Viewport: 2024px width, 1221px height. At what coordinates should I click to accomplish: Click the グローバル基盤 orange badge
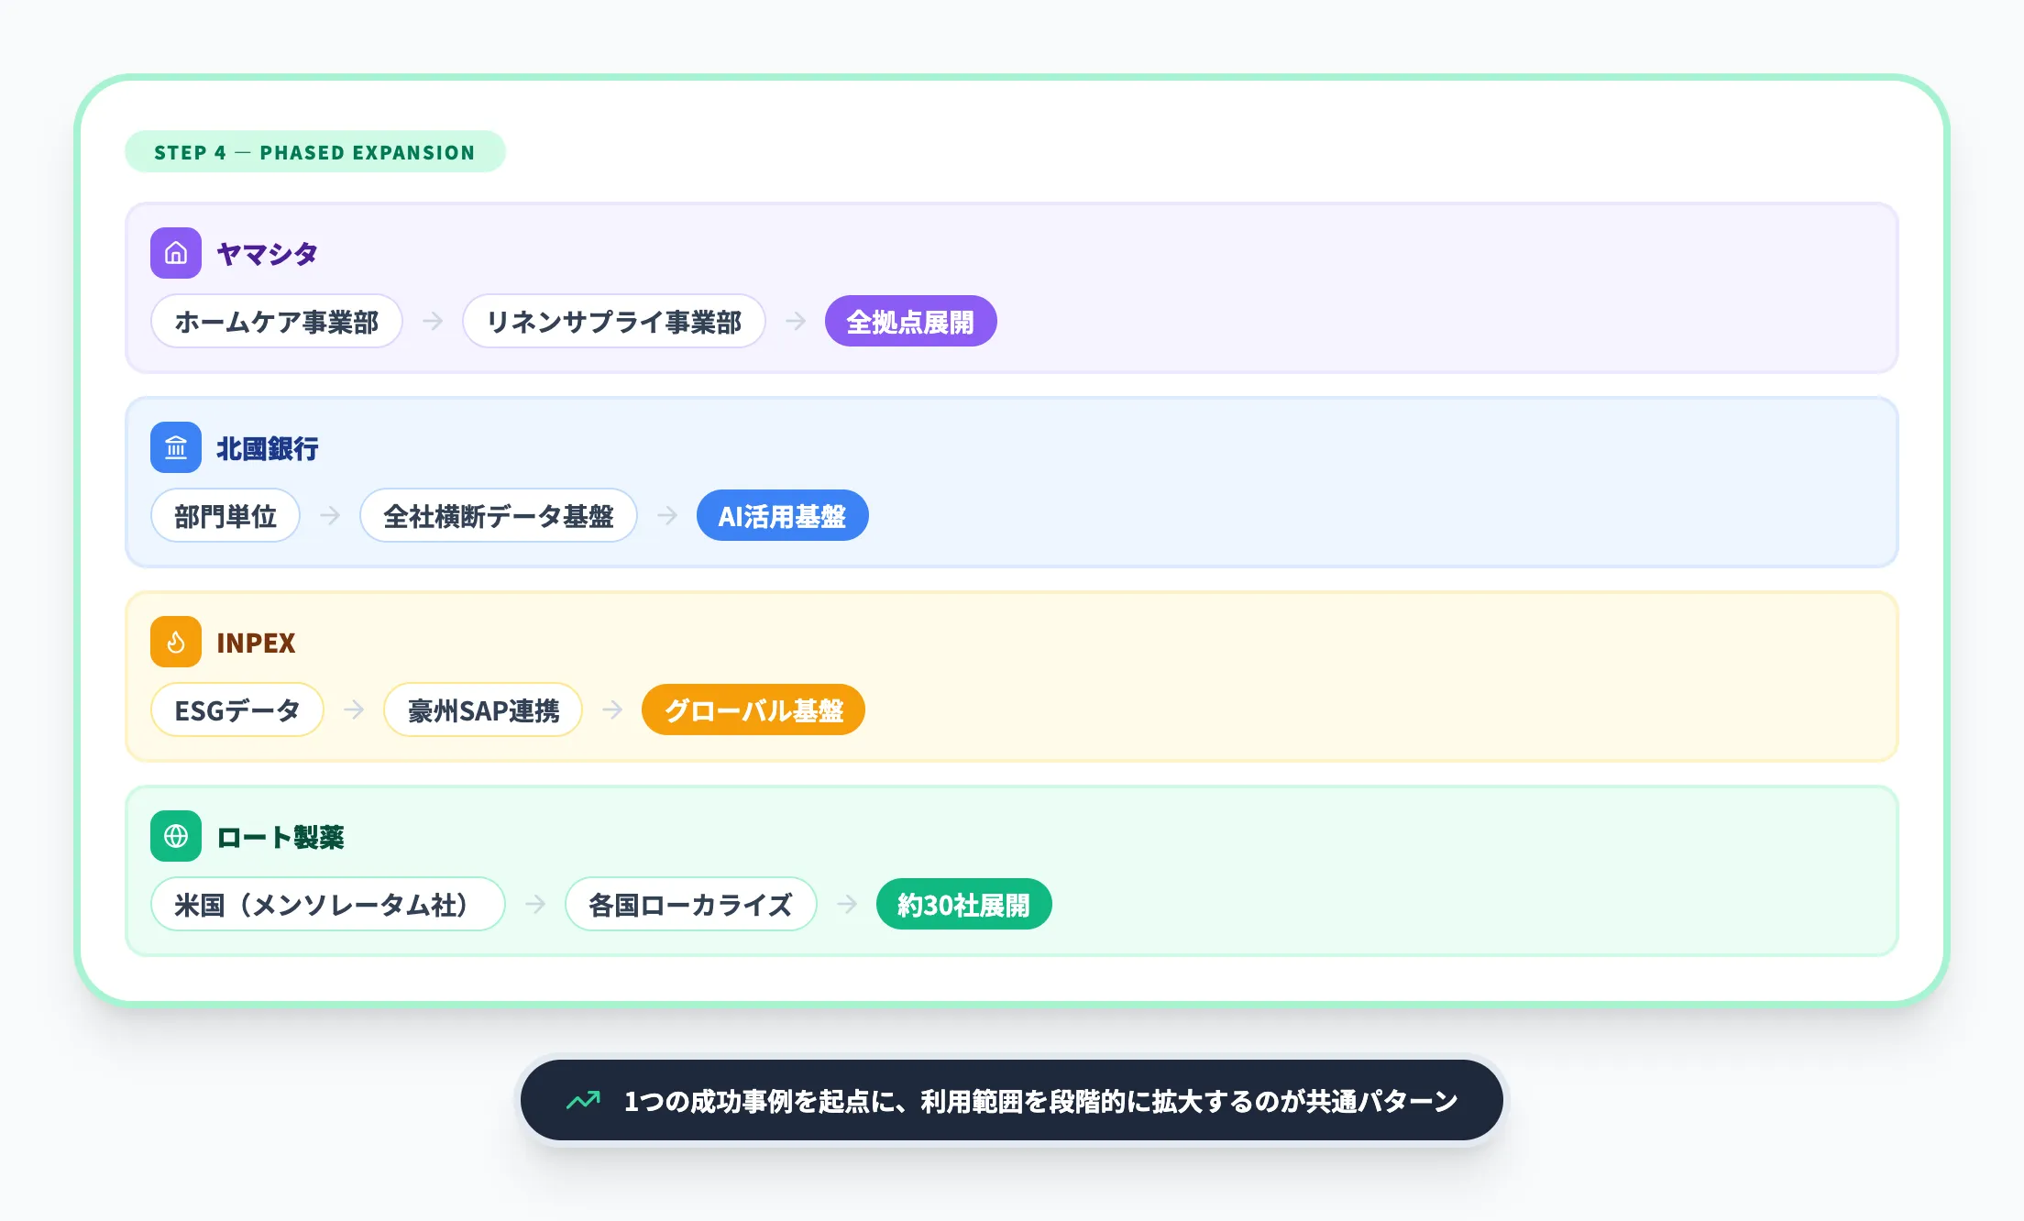(x=752, y=709)
